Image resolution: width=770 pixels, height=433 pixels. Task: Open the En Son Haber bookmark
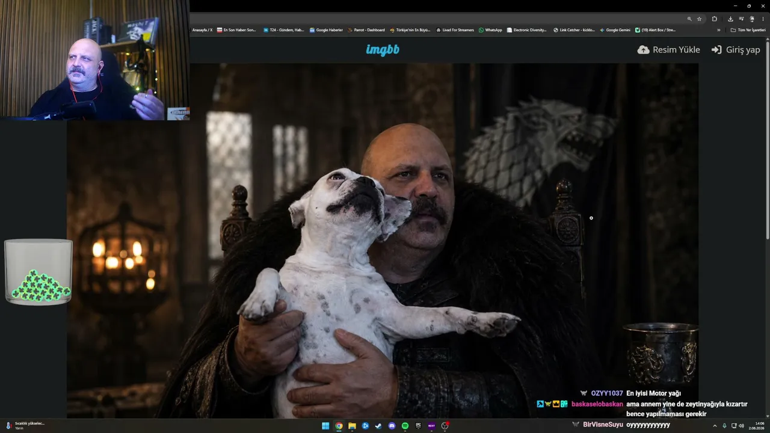[236, 30]
